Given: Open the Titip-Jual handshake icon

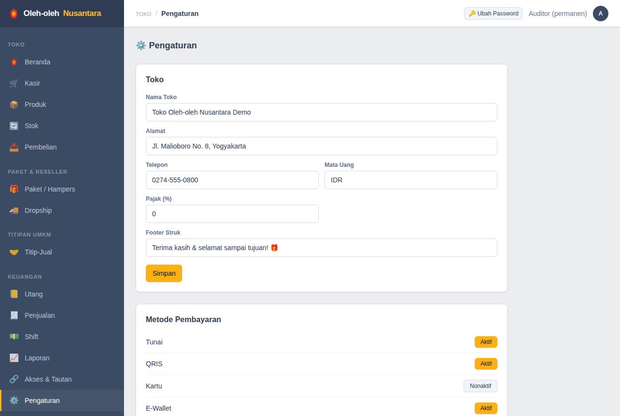Looking at the screenshot, I should 14,252.
